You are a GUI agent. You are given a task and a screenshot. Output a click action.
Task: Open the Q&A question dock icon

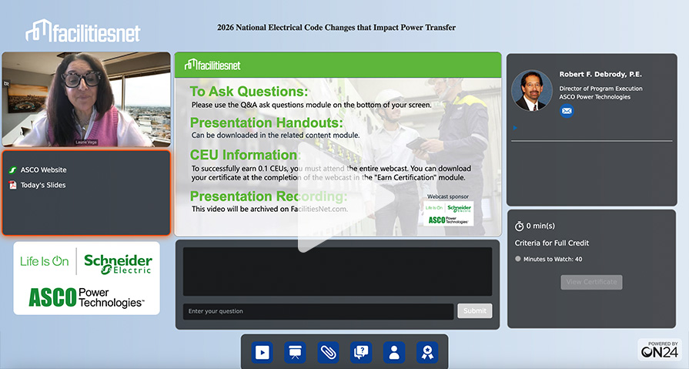[361, 352]
